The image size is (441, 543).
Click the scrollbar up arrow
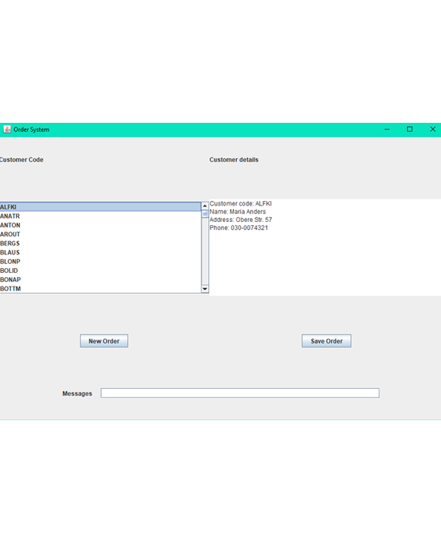coord(205,206)
